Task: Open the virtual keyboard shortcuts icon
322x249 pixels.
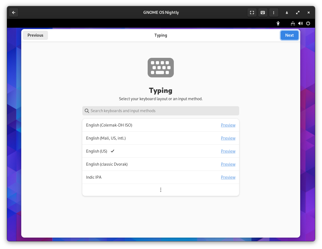Action: pos(263,12)
